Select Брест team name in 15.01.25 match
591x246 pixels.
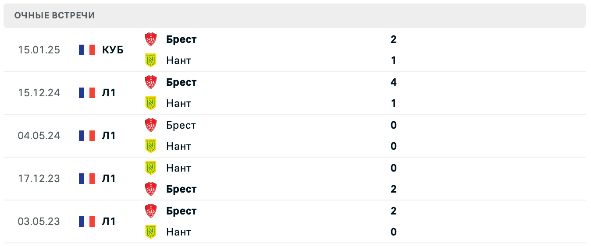click(x=182, y=39)
